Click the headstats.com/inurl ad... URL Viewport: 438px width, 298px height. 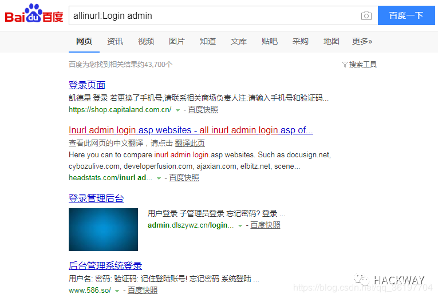[x=111, y=178]
